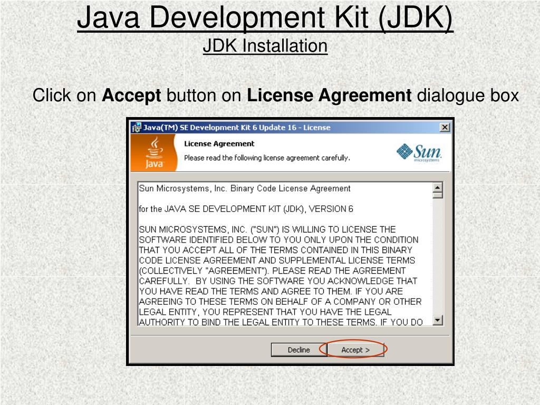Click the line starting 'YOU HAVE READ THE TERMS'

pos(271,291)
